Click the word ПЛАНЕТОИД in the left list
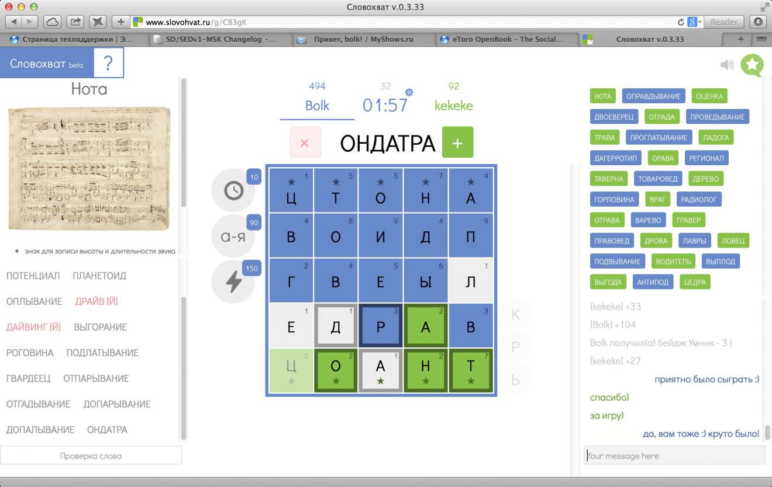 [99, 276]
